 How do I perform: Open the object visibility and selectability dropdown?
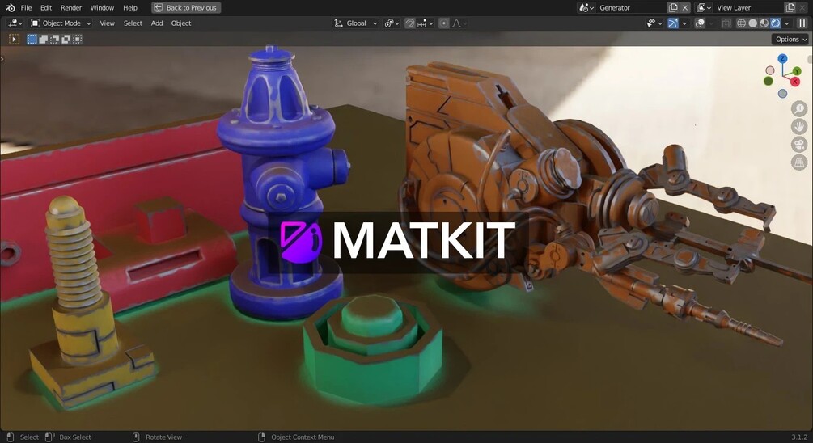(x=654, y=23)
